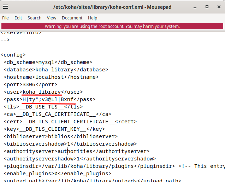
Task: Click the authorityserver value authorities
Action: point(75,151)
